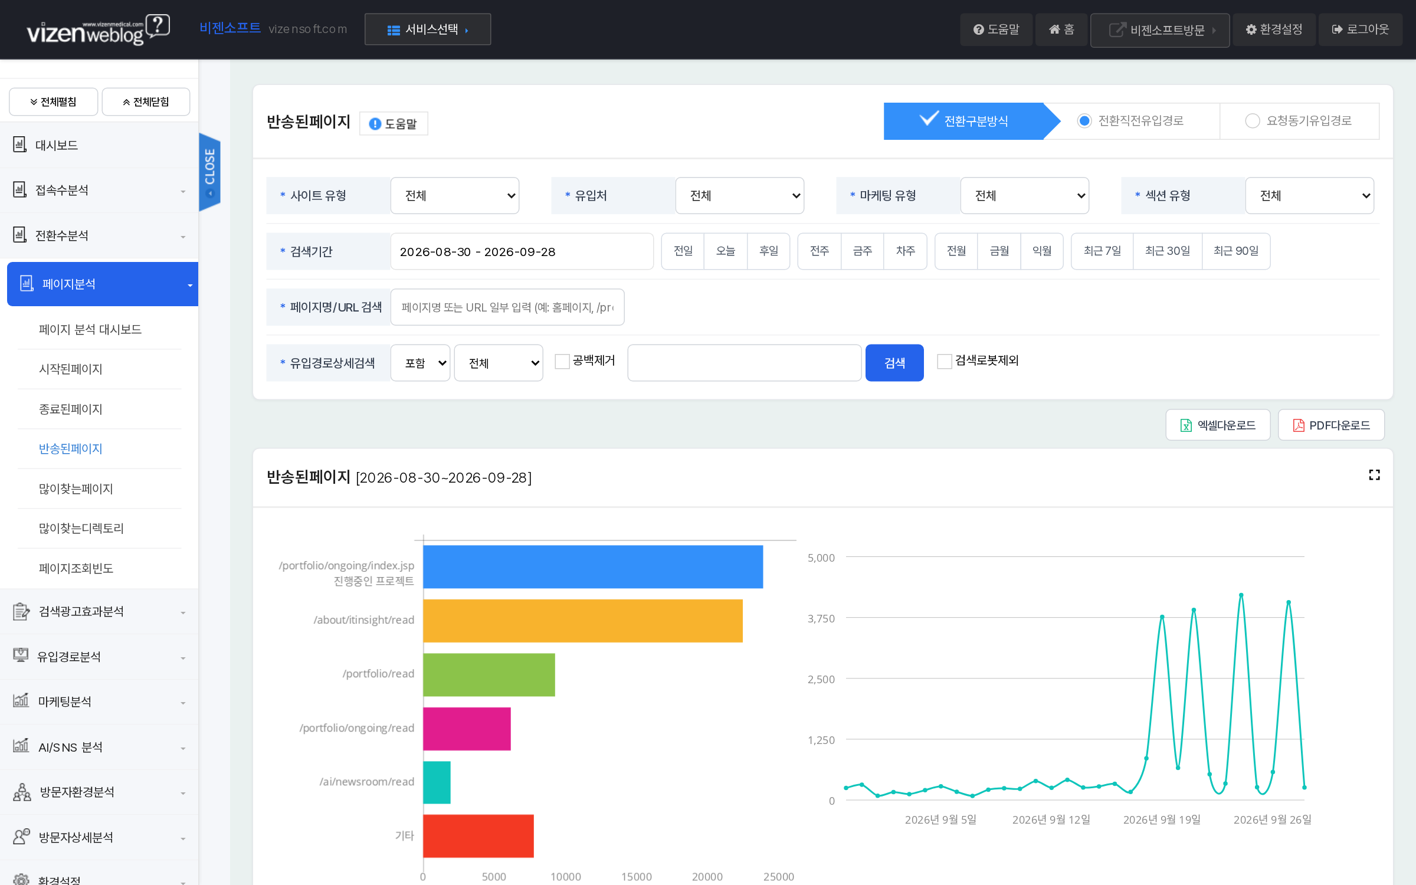Open 많이찾는페이지 in the sidebar
1416x885 pixels.
[x=76, y=489]
